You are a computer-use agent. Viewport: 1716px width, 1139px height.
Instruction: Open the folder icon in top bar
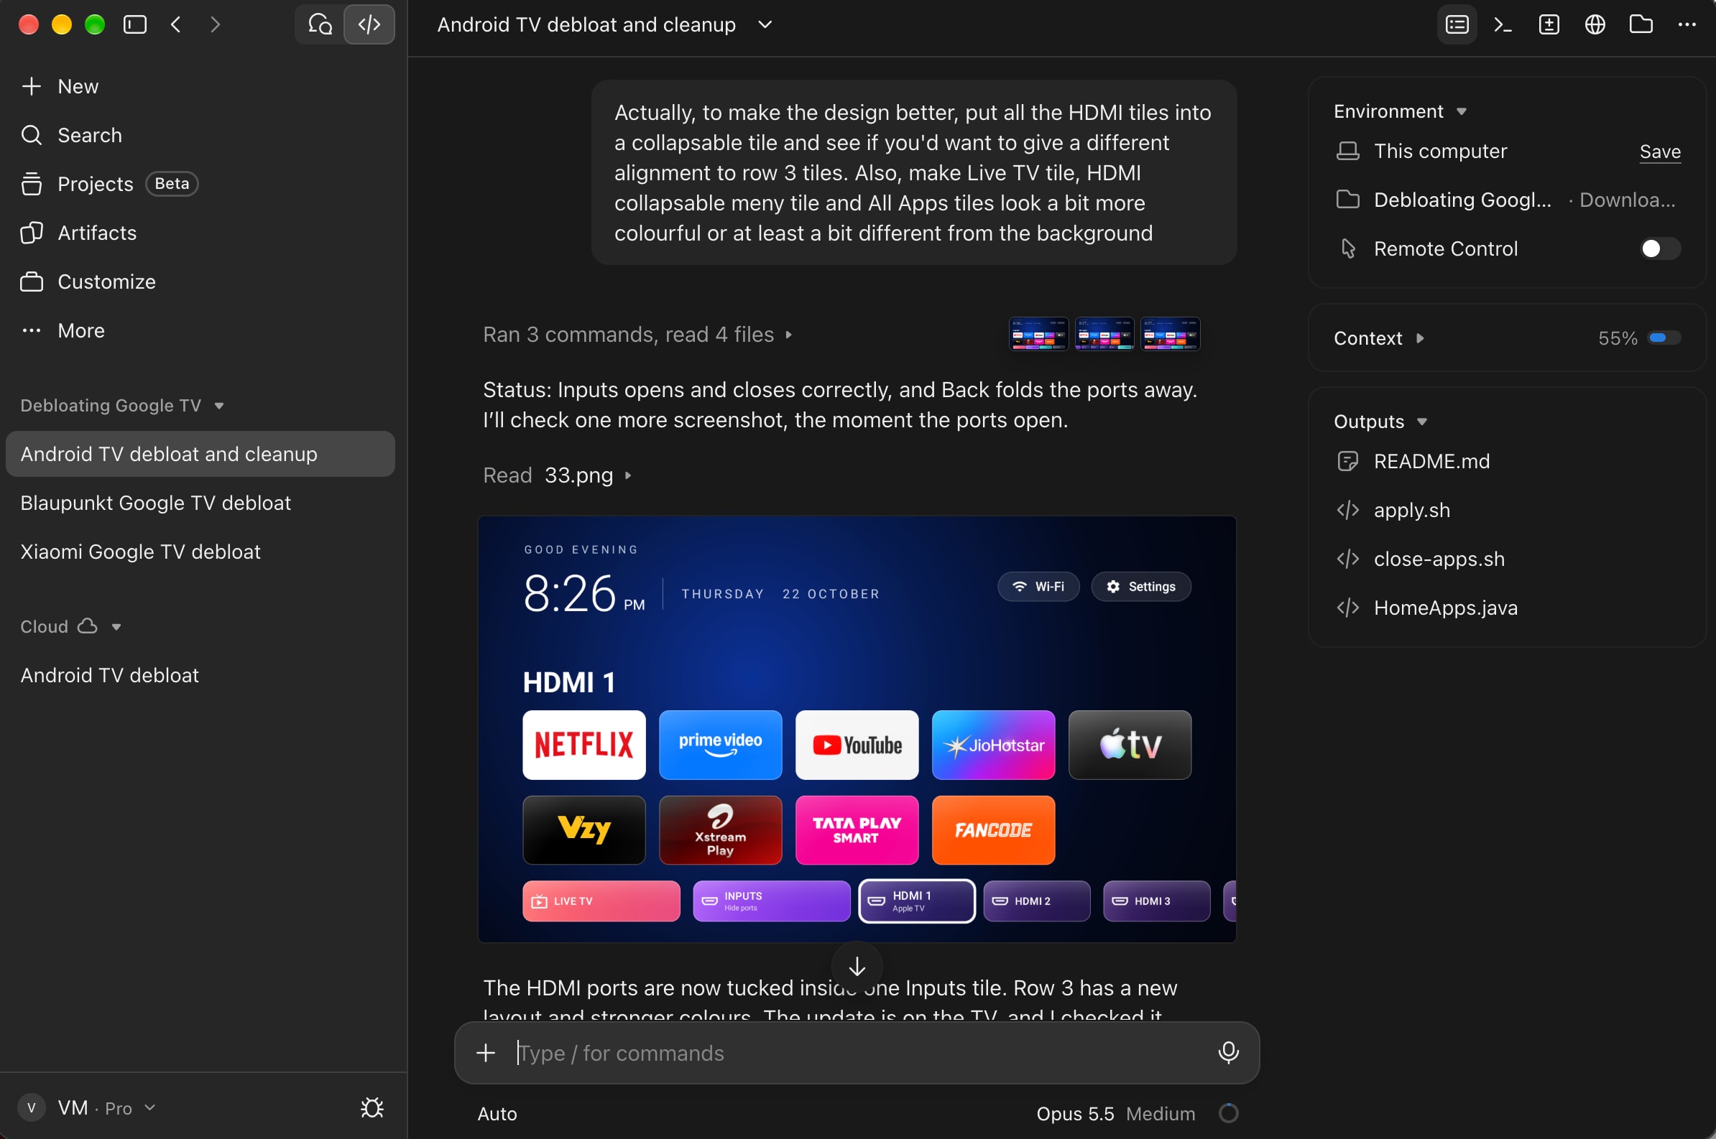[1641, 24]
